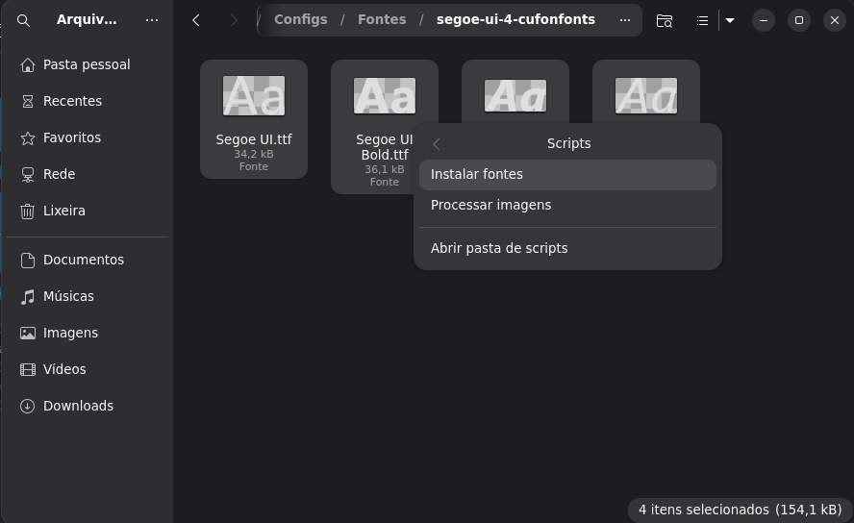Open the sidebar options menu

tap(152, 20)
